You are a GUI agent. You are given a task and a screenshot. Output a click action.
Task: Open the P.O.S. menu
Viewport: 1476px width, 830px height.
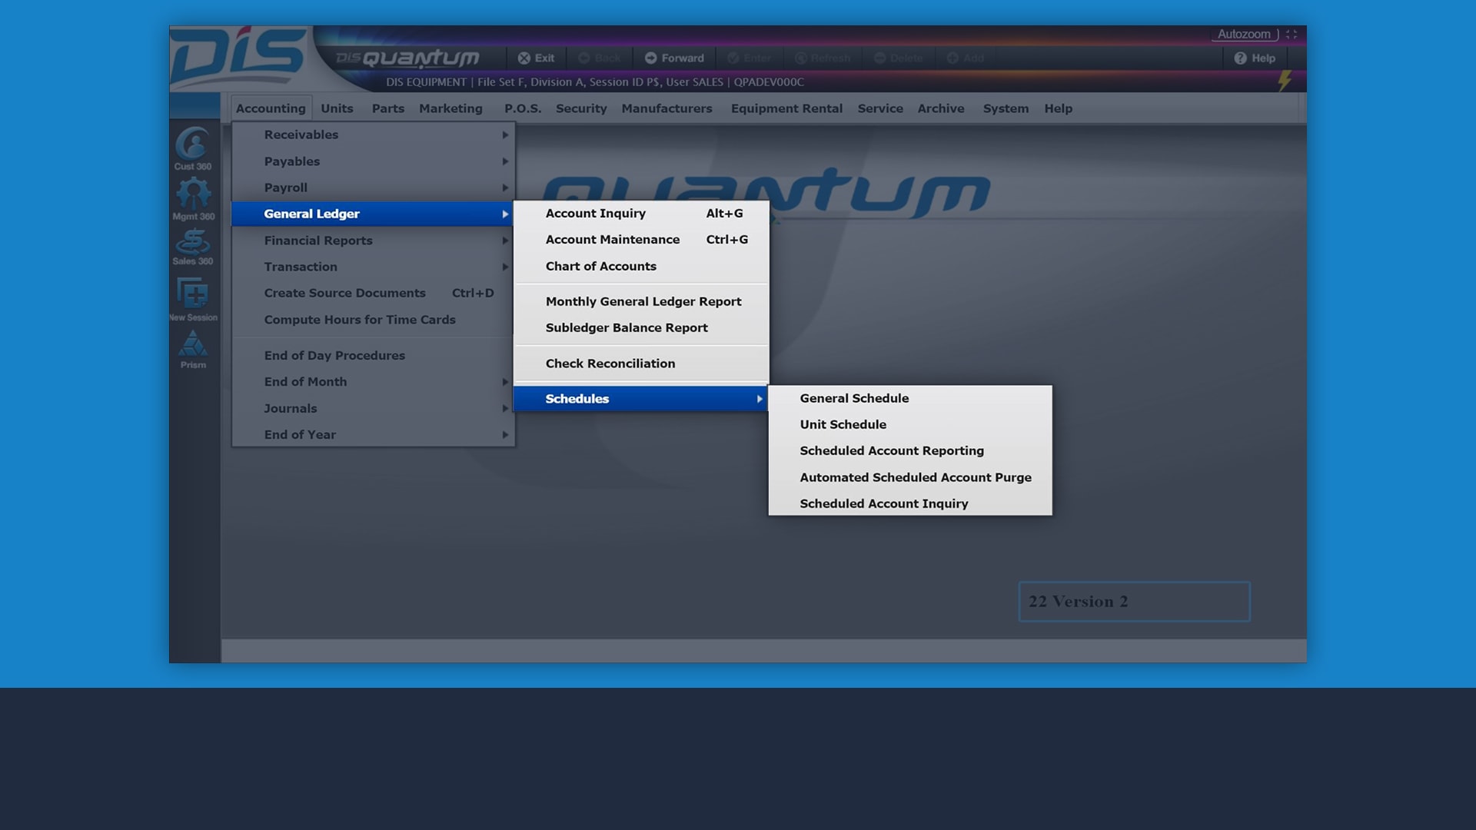pos(523,108)
